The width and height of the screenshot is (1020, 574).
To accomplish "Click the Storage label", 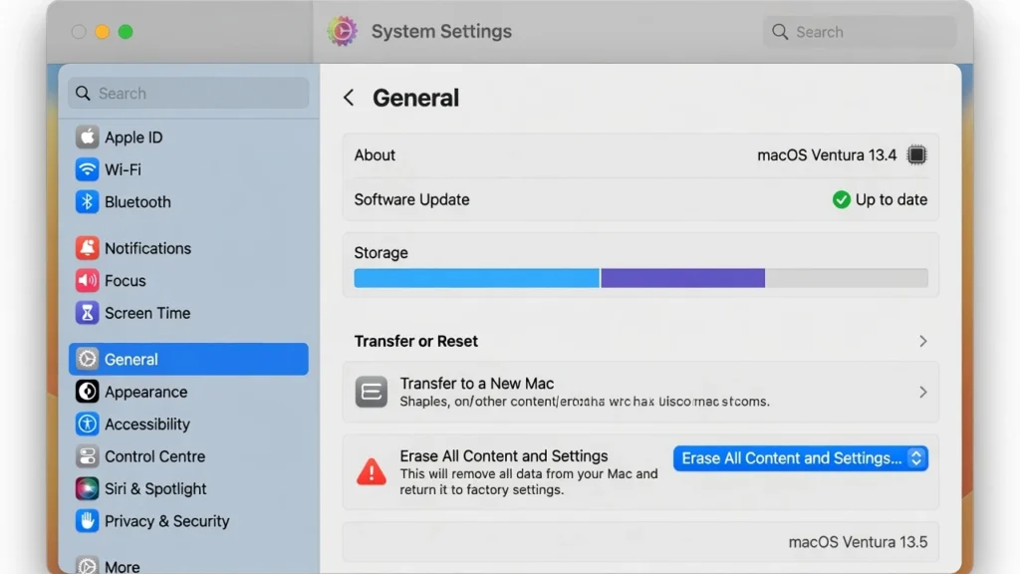I will 381,252.
